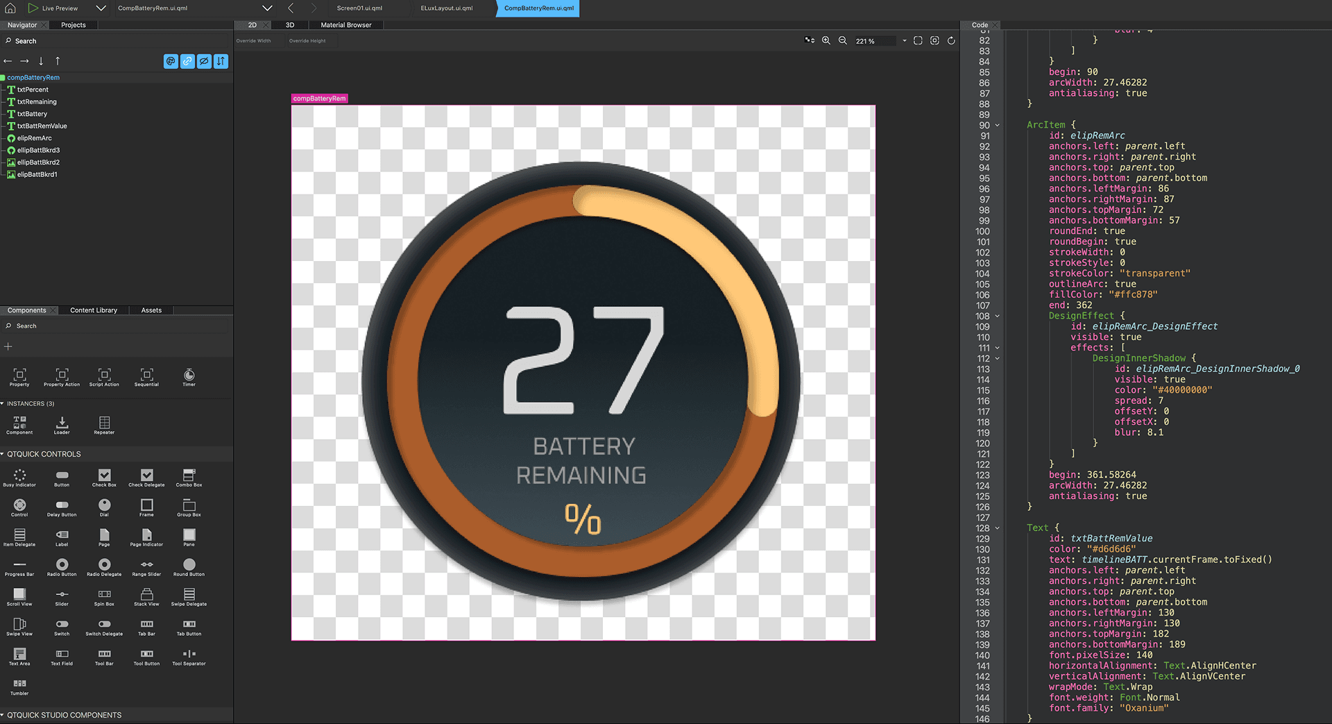Select the Progress Bar control icon
This screenshot has height=724, width=1332.
[x=19, y=564]
